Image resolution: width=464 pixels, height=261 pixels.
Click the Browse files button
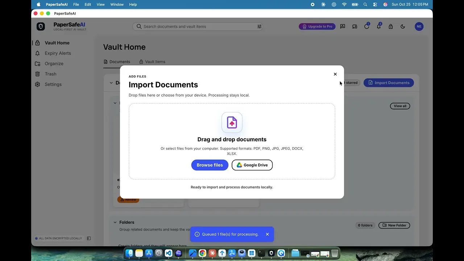[210, 165]
